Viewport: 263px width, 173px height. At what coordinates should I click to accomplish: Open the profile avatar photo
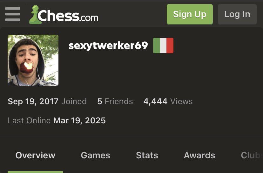(x=33, y=60)
